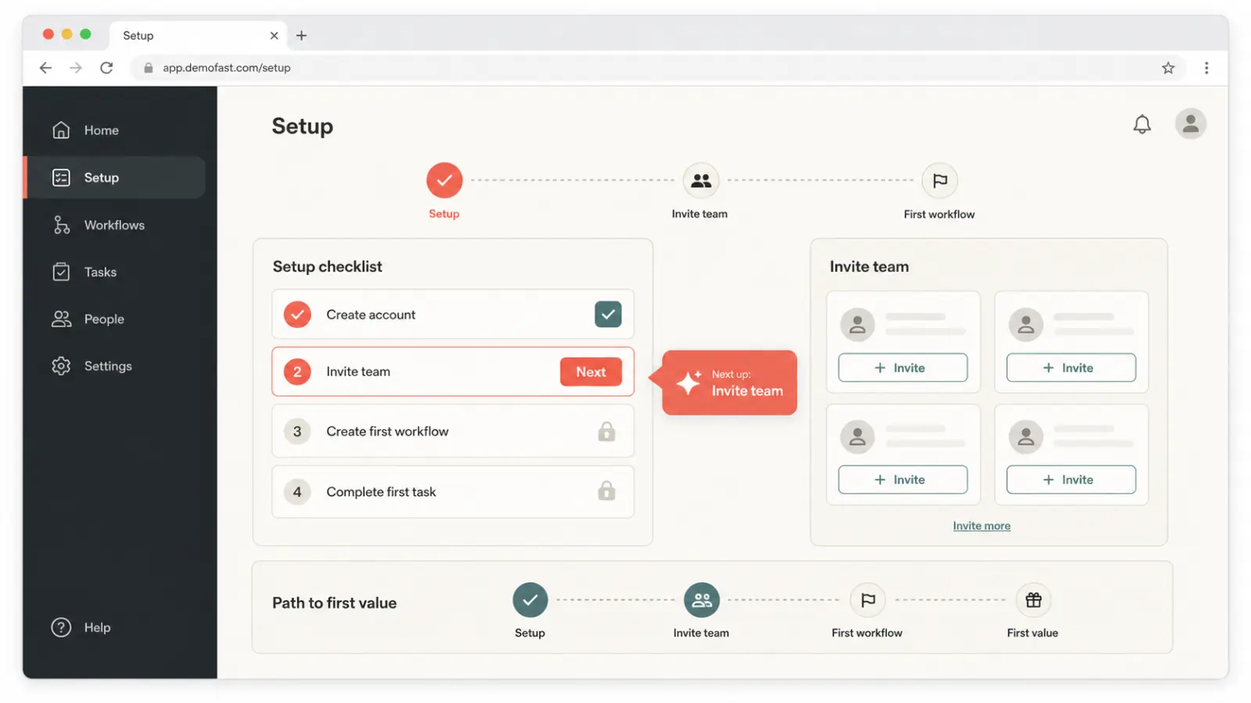Click the browser back arrow
Viewport: 1251px width, 703px height.
point(45,68)
